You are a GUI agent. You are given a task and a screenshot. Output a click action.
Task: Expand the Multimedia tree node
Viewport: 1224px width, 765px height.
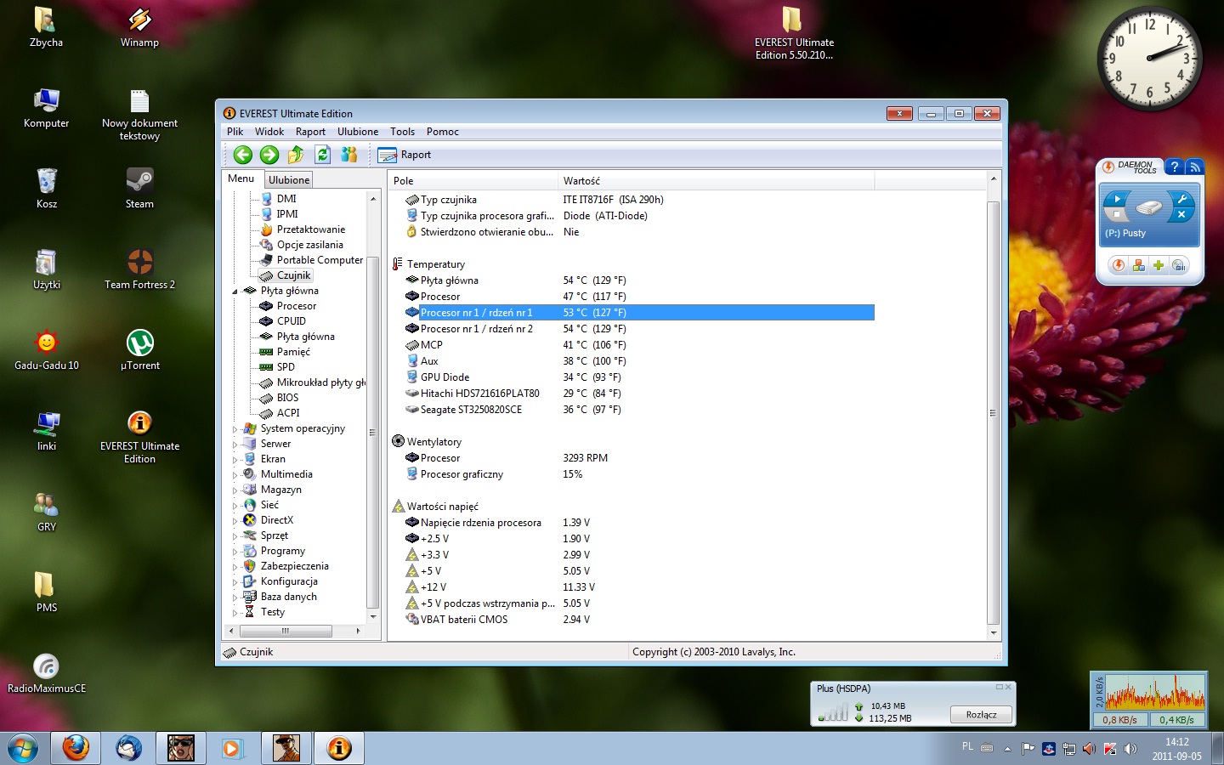click(235, 475)
